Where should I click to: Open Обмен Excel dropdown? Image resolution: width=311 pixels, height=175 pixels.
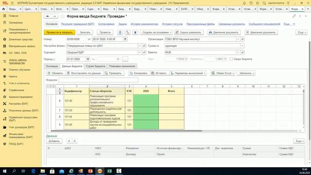click(x=223, y=73)
